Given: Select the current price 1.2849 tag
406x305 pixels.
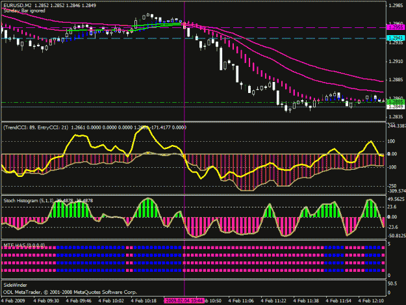Looking at the screenshot, I should click(x=396, y=107).
